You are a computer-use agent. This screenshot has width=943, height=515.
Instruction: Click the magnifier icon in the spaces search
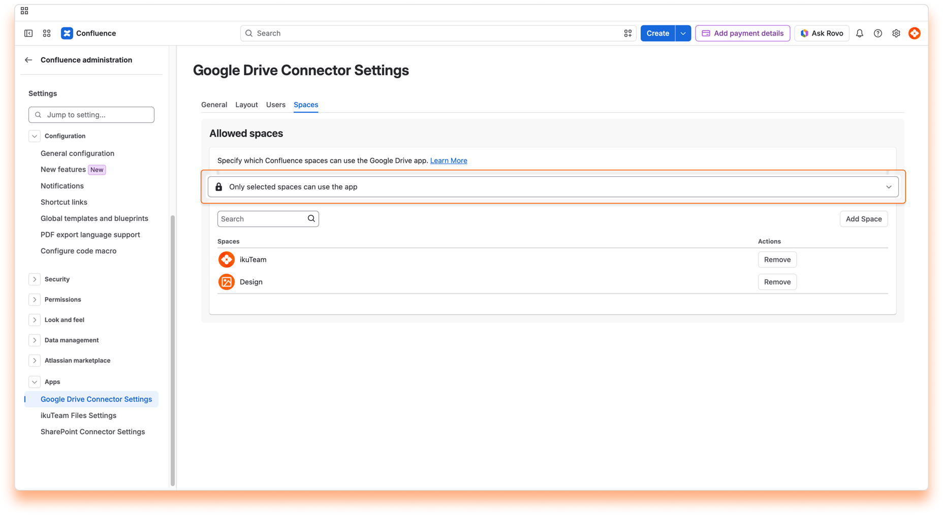click(x=311, y=218)
